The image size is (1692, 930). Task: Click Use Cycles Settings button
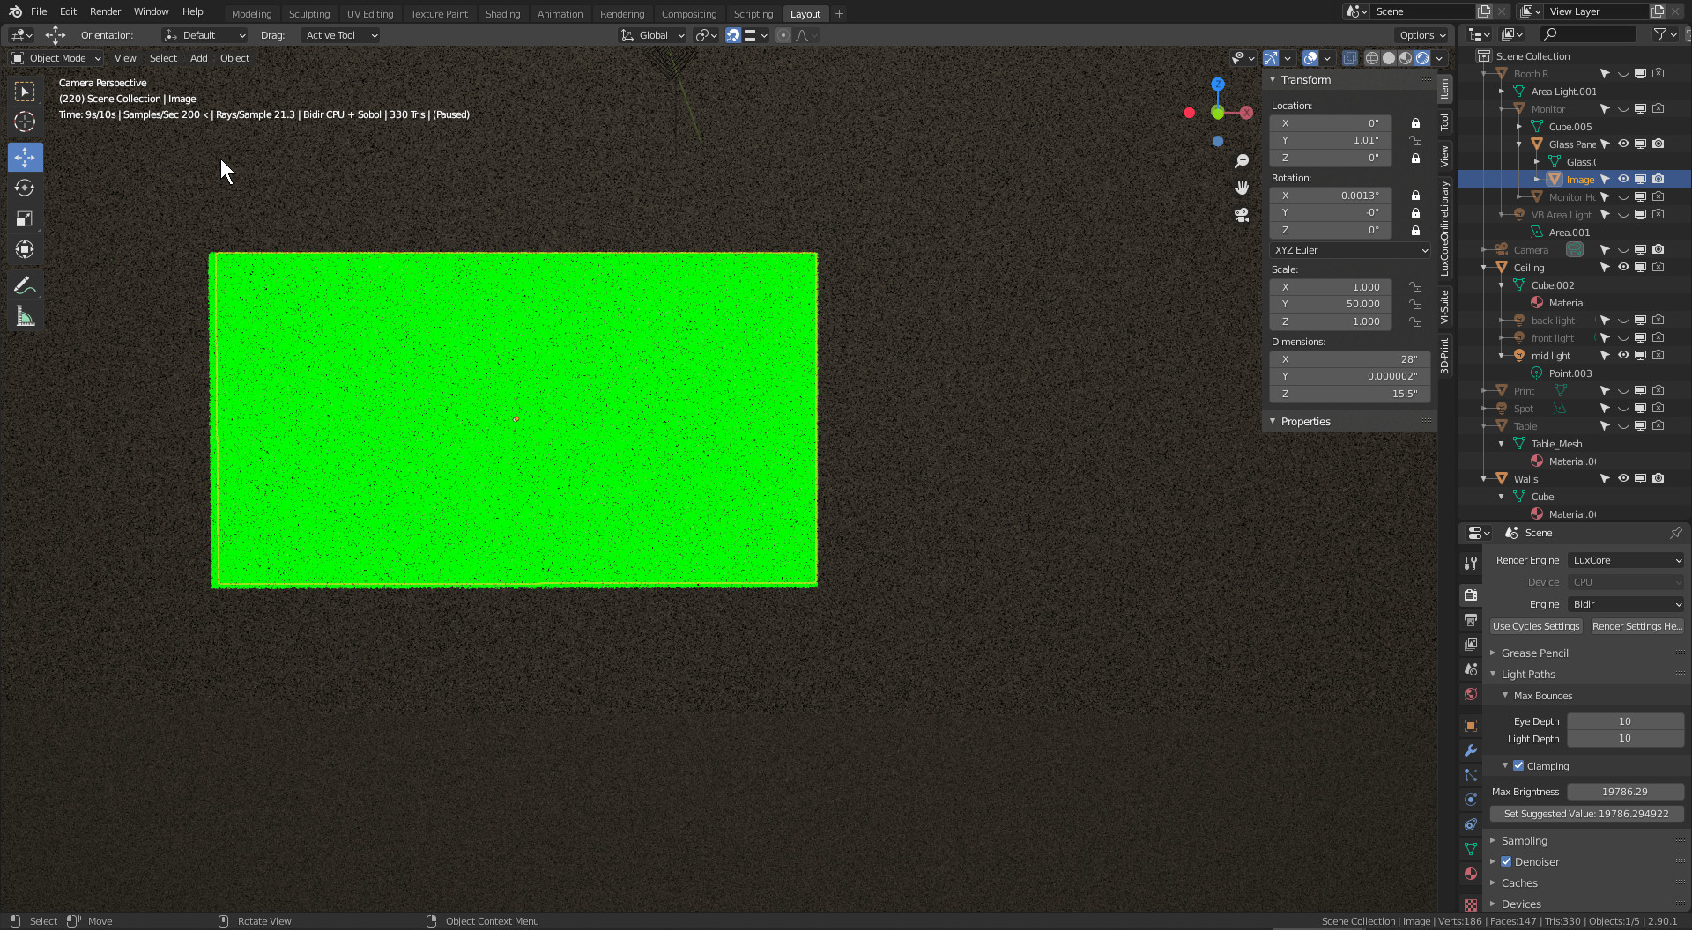(1535, 626)
